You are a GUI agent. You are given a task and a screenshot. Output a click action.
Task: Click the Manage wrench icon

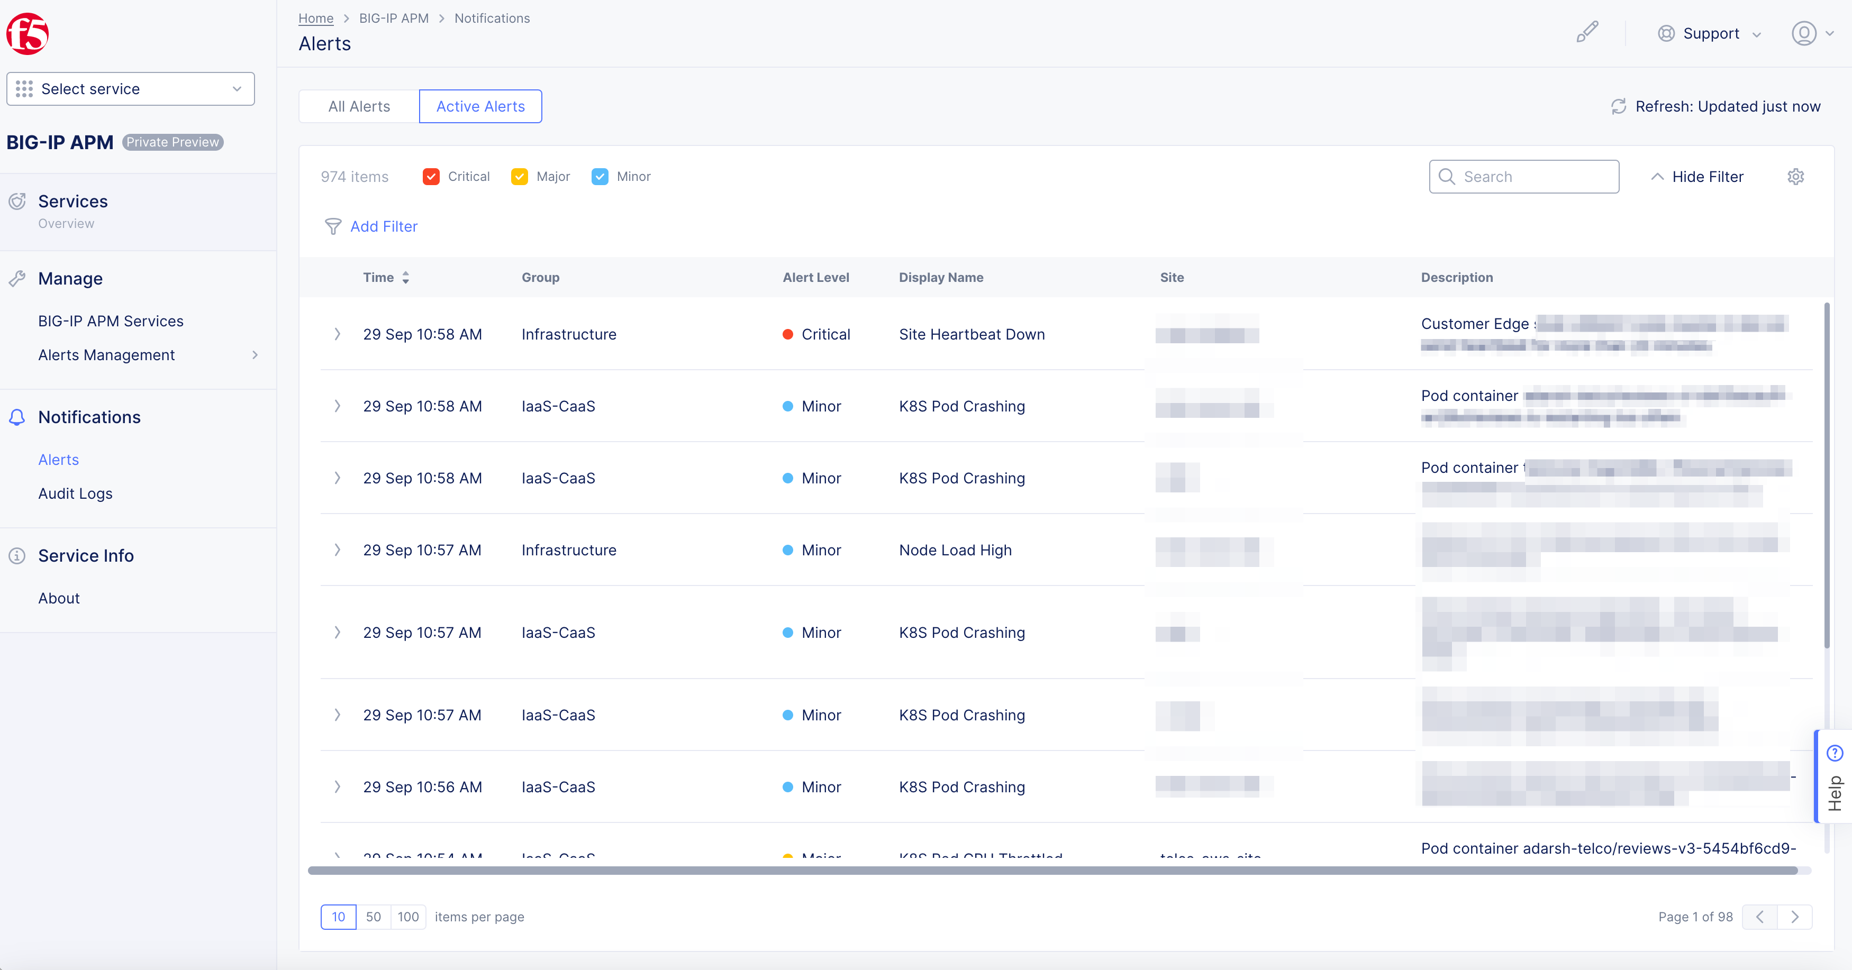pos(17,279)
